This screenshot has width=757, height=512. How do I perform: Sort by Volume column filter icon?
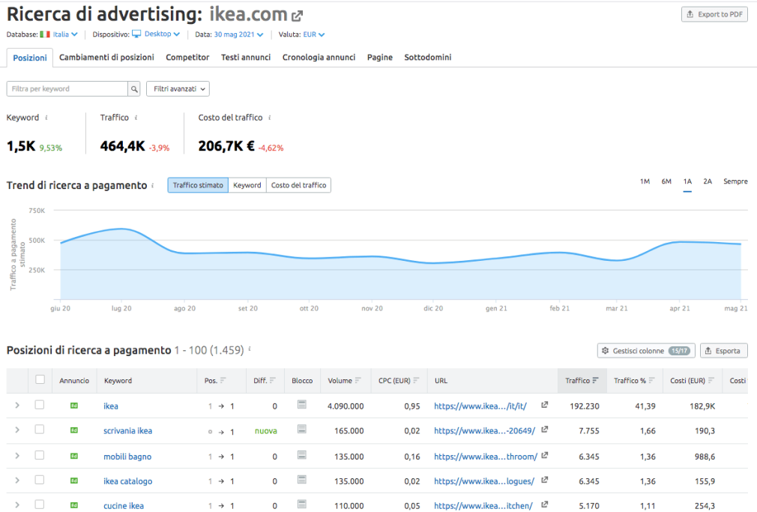coord(358,381)
